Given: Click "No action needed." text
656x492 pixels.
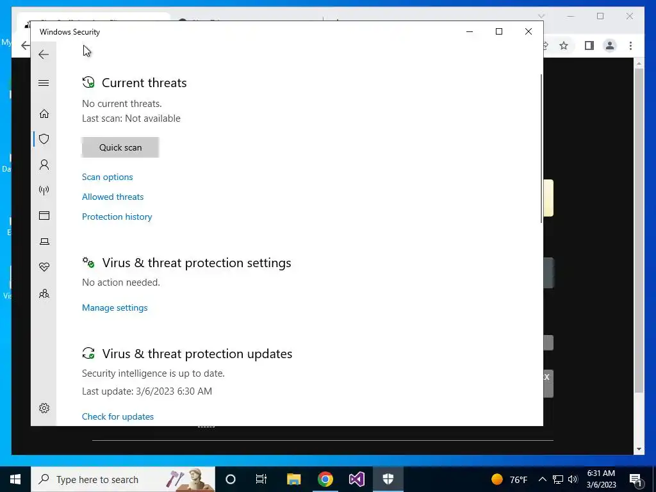Looking at the screenshot, I should (121, 283).
